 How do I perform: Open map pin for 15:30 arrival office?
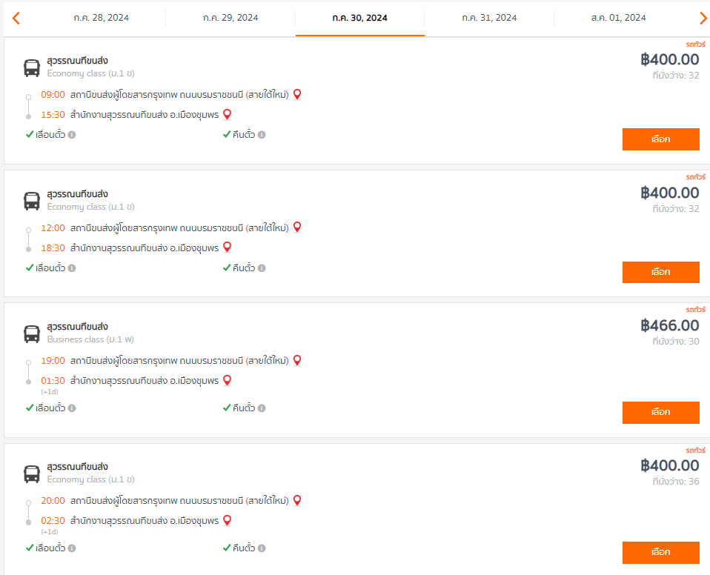coord(228,115)
